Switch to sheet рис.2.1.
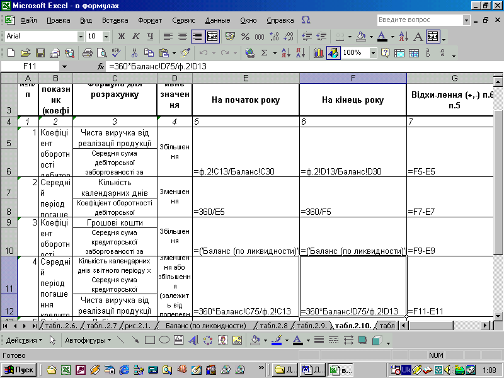The width and height of the screenshot is (504, 378). point(138,326)
